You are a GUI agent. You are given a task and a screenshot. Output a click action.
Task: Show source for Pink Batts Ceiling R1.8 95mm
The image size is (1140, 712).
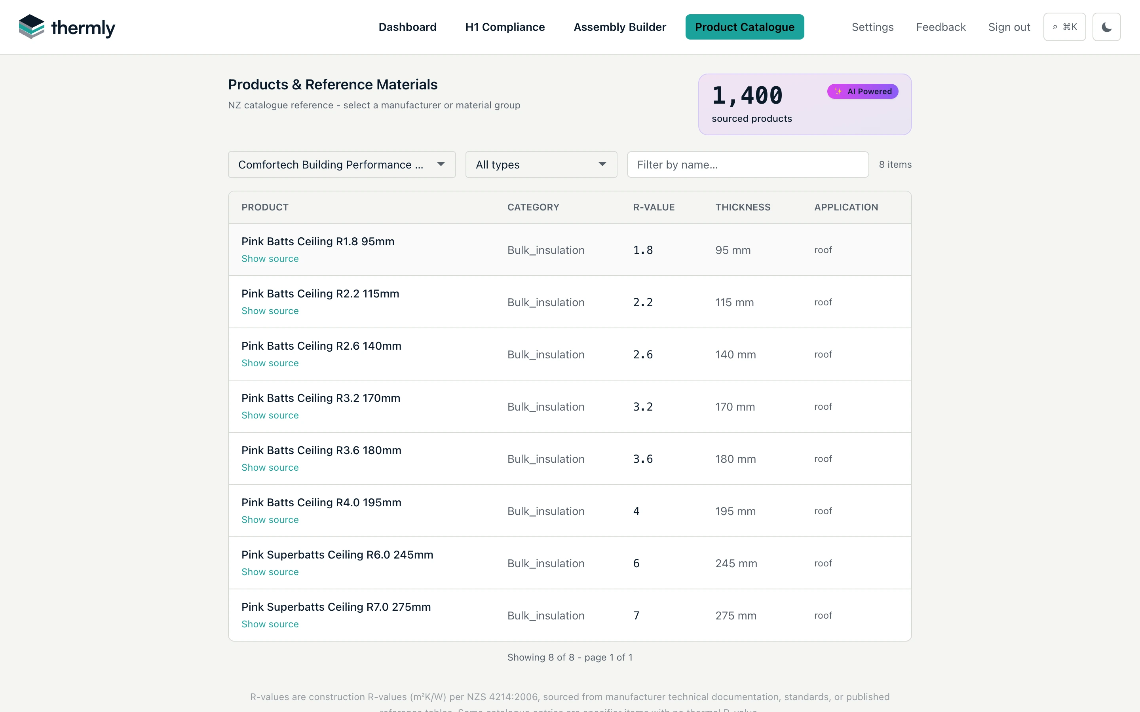pos(270,259)
